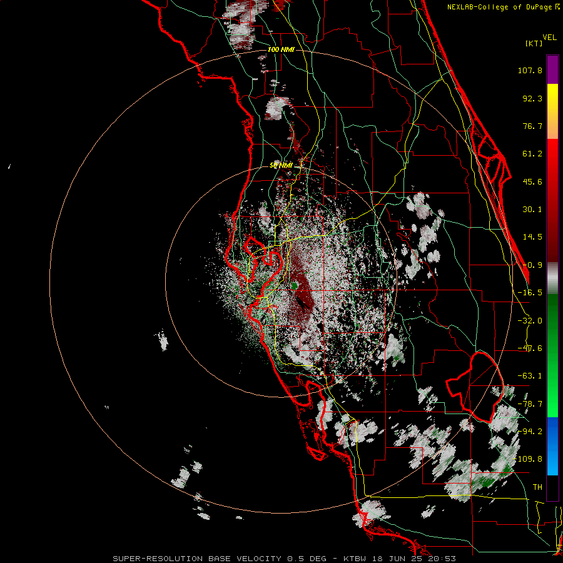The width and height of the screenshot is (563, 563).
Task: Click the '50 NMI' range ring label
Action: (x=281, y=166)
